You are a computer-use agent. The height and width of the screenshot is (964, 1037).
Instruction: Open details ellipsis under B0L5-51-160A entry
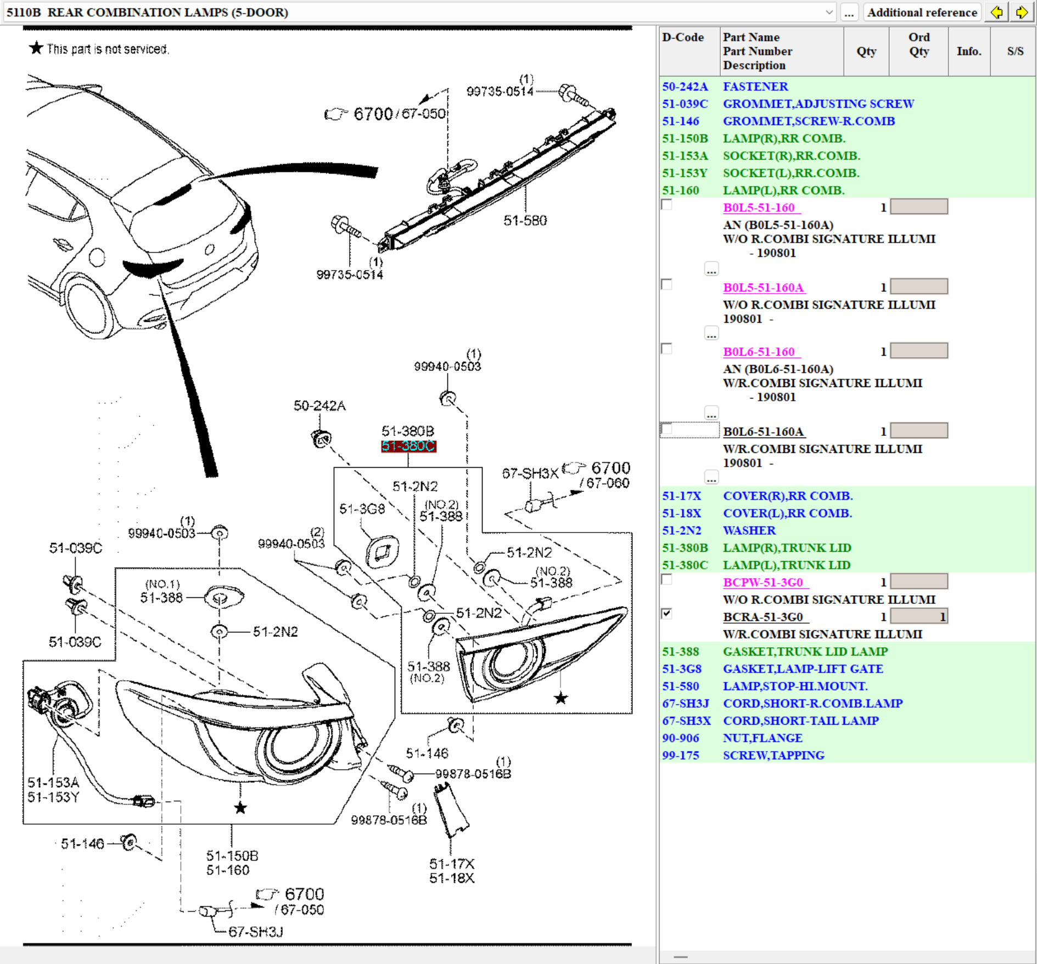711,334
